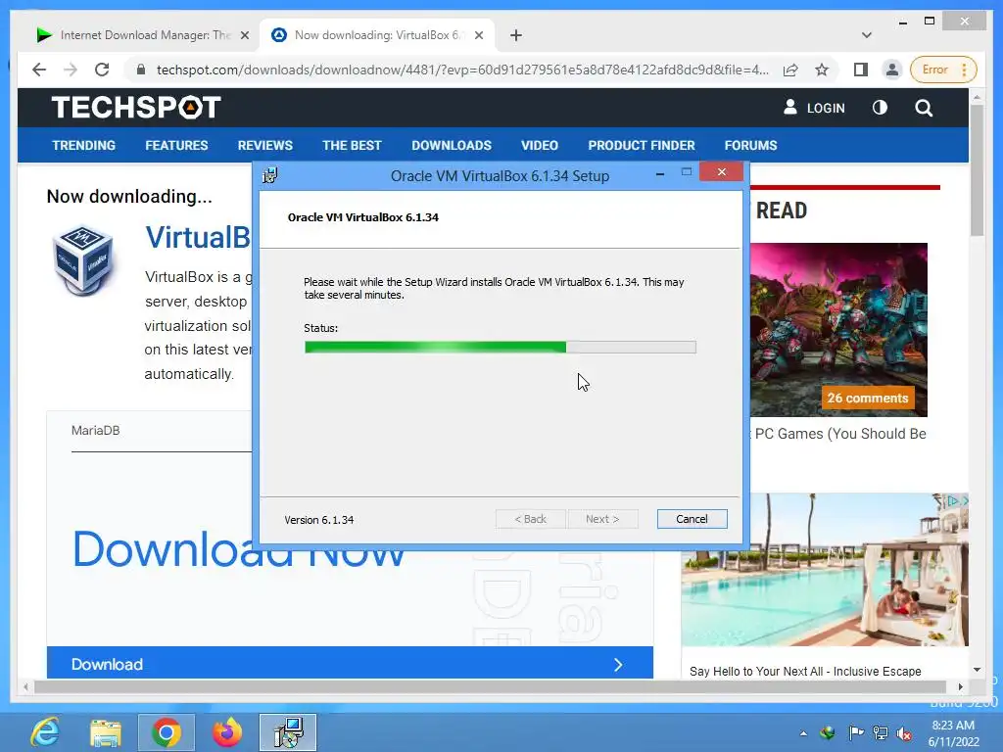The width and height of the screenshot is (1003, 752).
Task: Open TechSpot search magnifier icon
Action: pyautogui.click(x=924, y=108)
